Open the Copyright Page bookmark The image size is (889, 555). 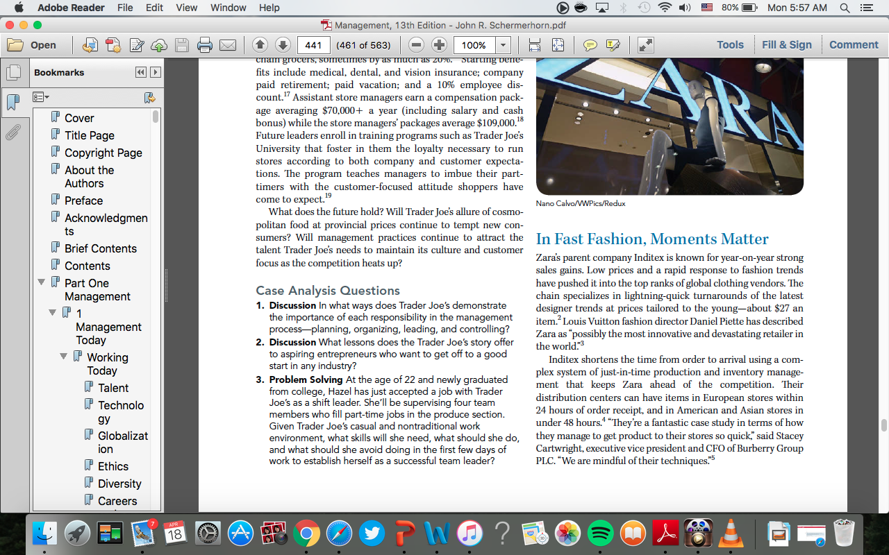pos(103,153)
